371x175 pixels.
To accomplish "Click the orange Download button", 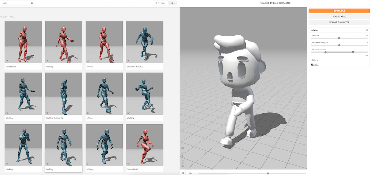I will pyautogui.click(x=339, y=11).
